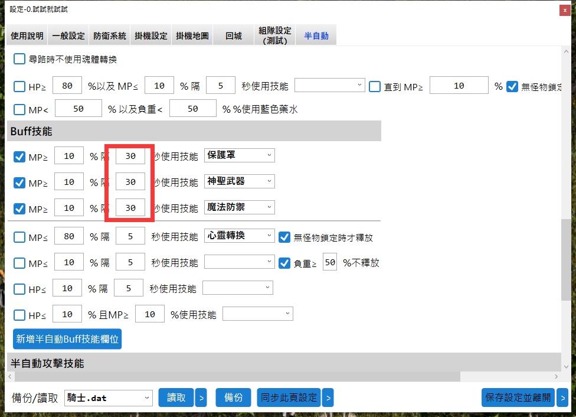Click the 新增半自動Buff技能欄位 button

tap(67, 339)
